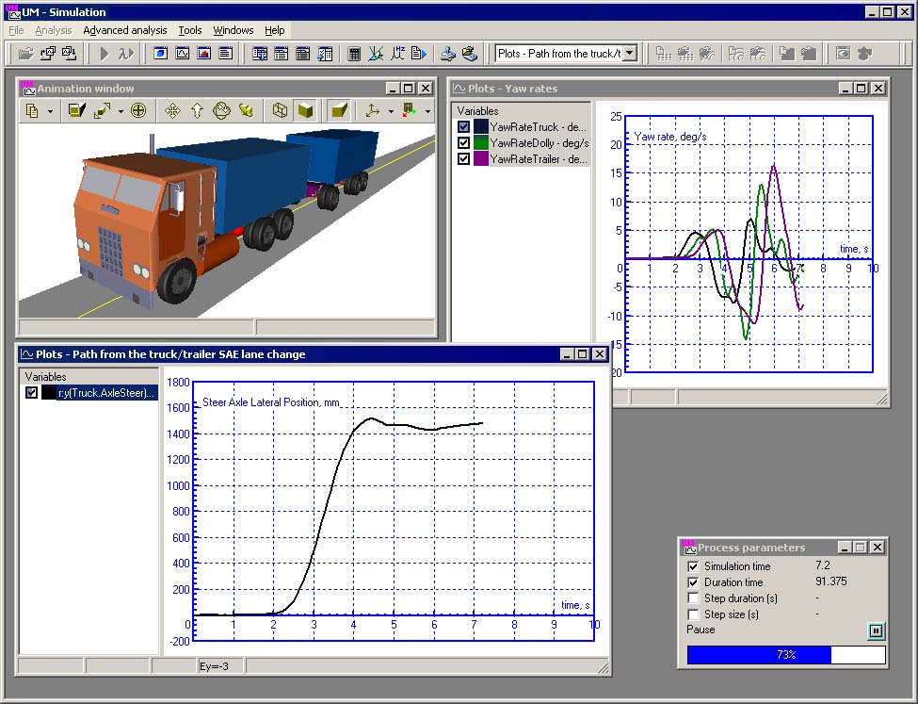Click the printer icon in main toolbar

coord(449,54)
